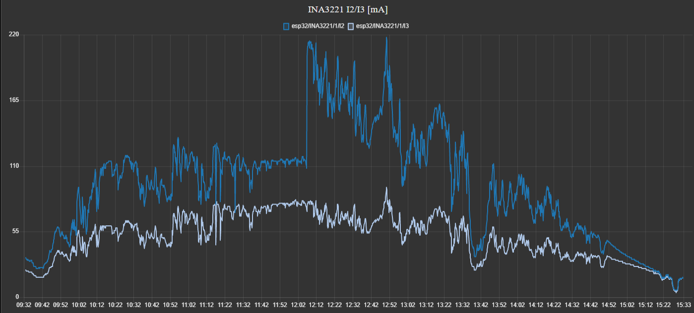Click the 15:33 time axis label
Viewport: 694px width, 313px height.
(x=684, y=306)
